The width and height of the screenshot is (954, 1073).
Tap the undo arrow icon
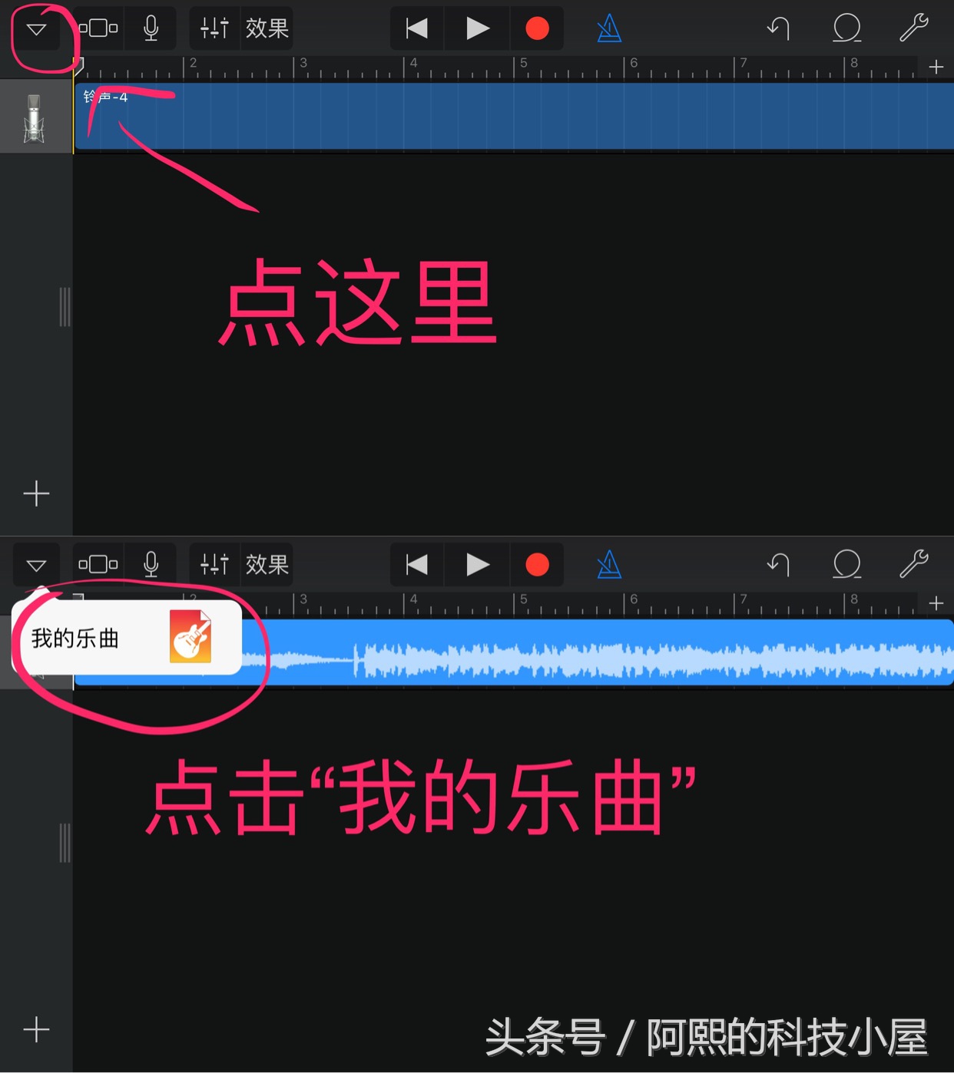780,28
